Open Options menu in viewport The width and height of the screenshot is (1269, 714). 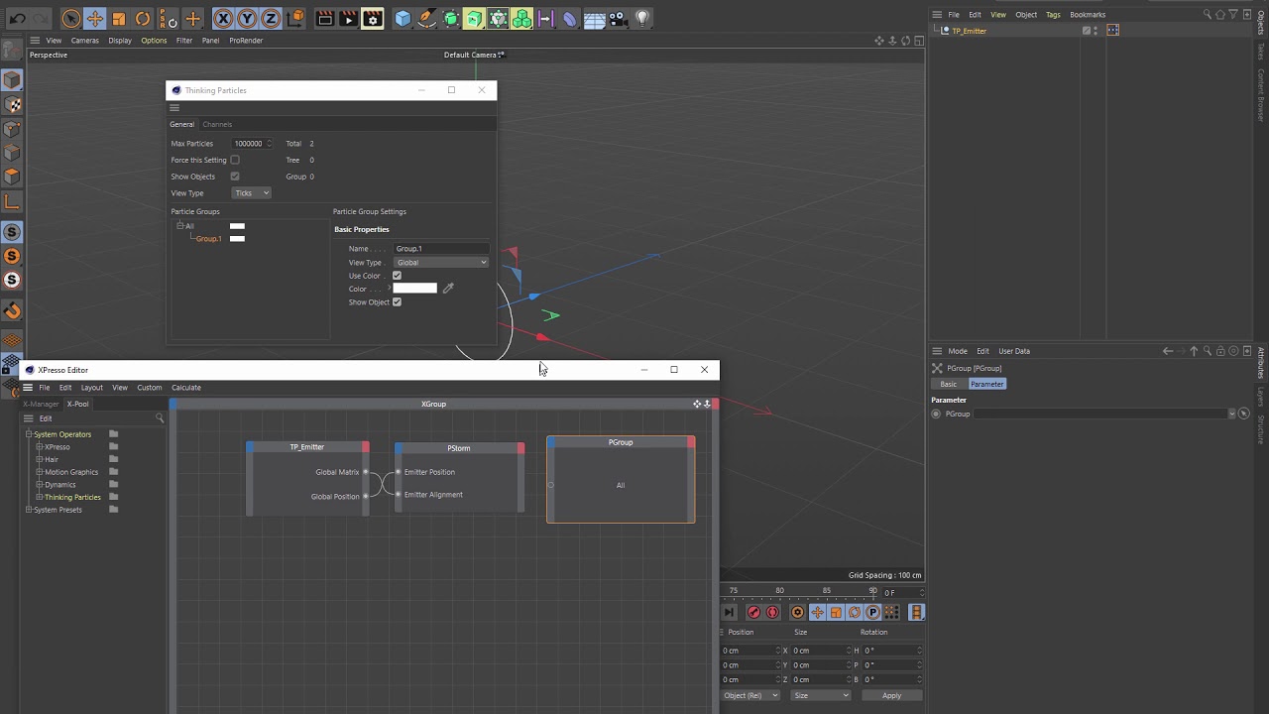point(154,41)
